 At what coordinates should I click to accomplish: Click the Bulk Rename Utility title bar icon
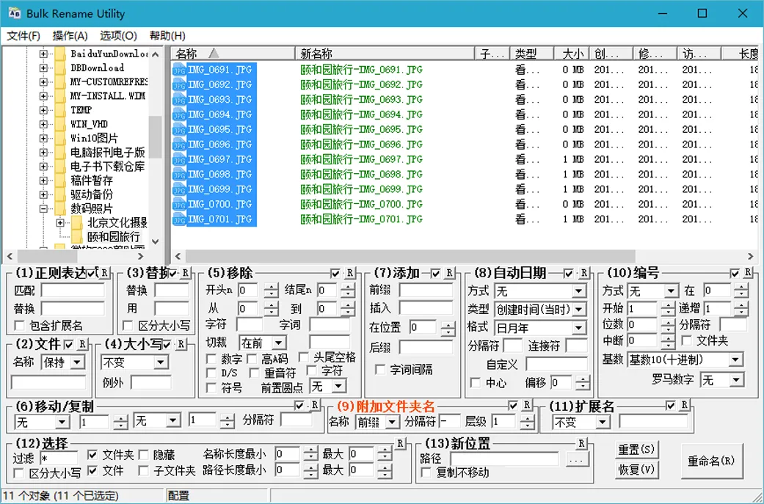(x=14, y=13)
